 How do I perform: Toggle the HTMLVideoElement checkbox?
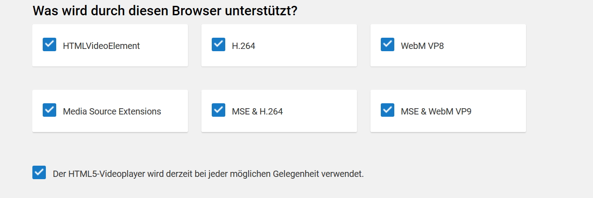49,44
